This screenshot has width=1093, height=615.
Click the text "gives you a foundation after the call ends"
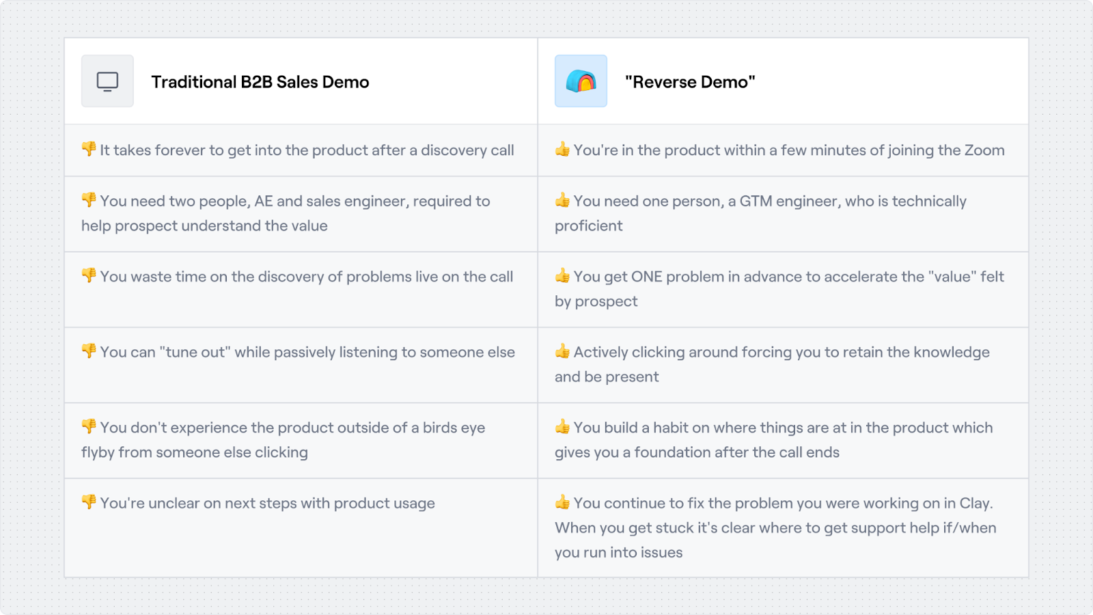coord(697,452)
